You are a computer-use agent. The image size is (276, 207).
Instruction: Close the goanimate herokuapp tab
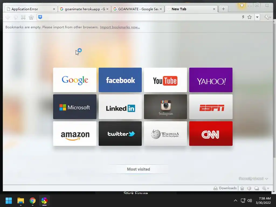tap(107, 9)
